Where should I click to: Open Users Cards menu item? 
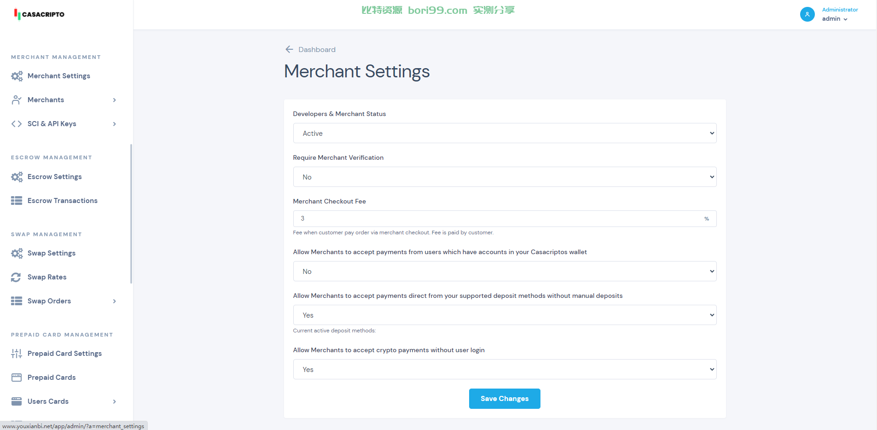48,401
